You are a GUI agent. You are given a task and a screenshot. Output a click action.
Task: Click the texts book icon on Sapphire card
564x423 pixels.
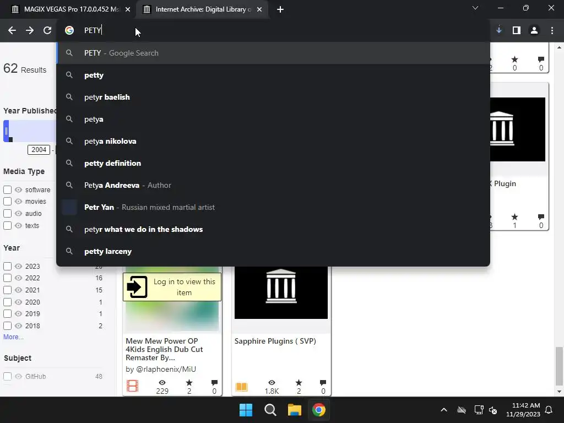click(x=241, y=387)
